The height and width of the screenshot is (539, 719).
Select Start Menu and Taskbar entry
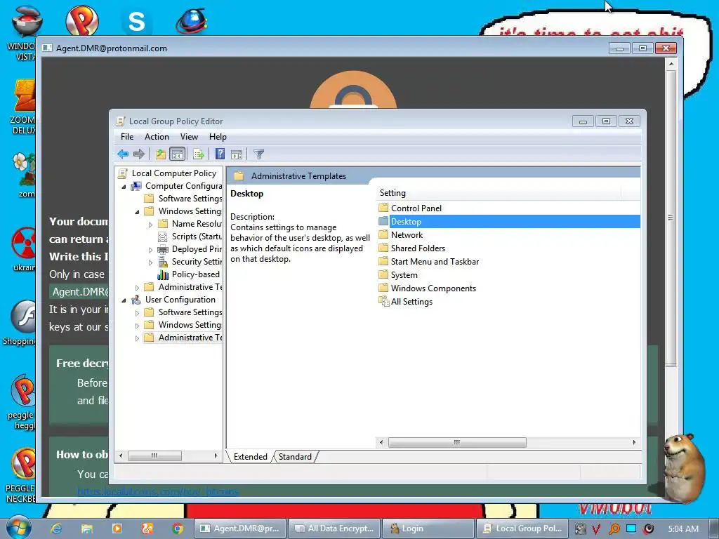coord(435,261)
